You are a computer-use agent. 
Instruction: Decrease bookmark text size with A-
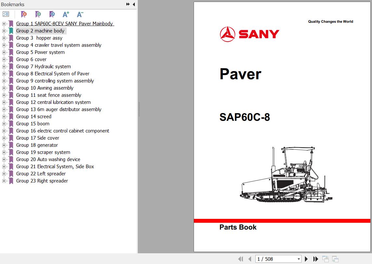pos(80,14)
